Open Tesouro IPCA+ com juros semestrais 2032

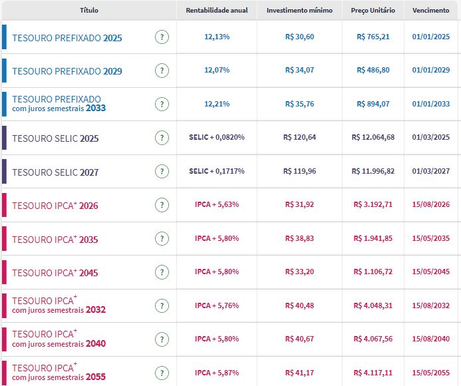click(x=59, y=305)
